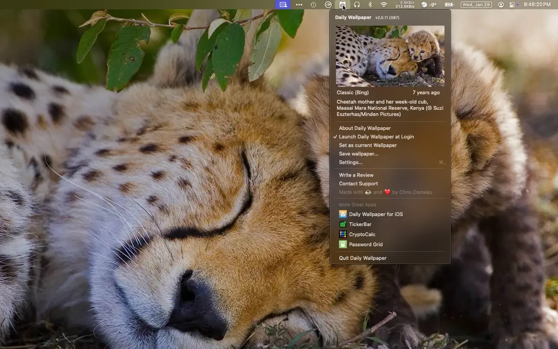558x349 pixels.
Task: Open the Wed, Jan 29 date menu
Action: (476, 5)
